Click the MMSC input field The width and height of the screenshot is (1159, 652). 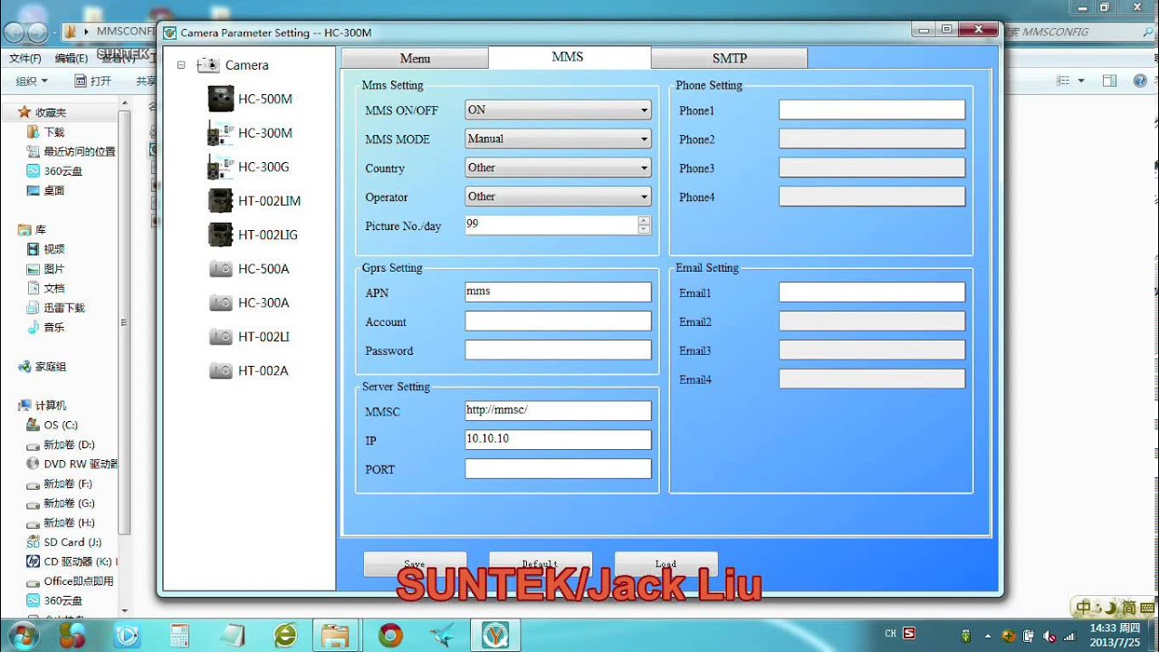tap(558, 411)
